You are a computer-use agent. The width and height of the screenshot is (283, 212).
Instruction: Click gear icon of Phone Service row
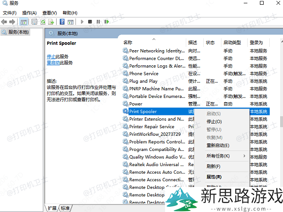[x=125, y=73]
